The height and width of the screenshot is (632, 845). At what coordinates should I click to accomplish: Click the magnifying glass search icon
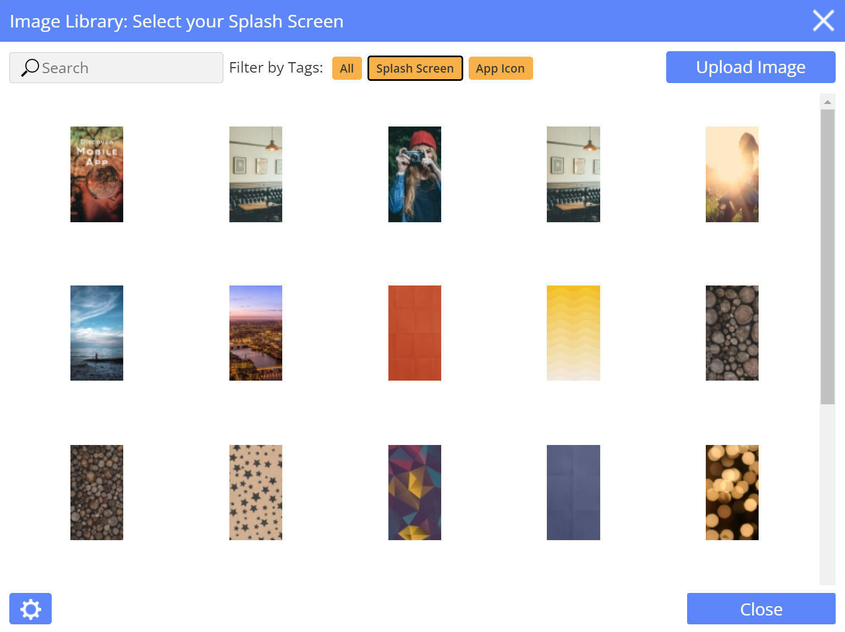pyautogui.click(x=30, y=68)
